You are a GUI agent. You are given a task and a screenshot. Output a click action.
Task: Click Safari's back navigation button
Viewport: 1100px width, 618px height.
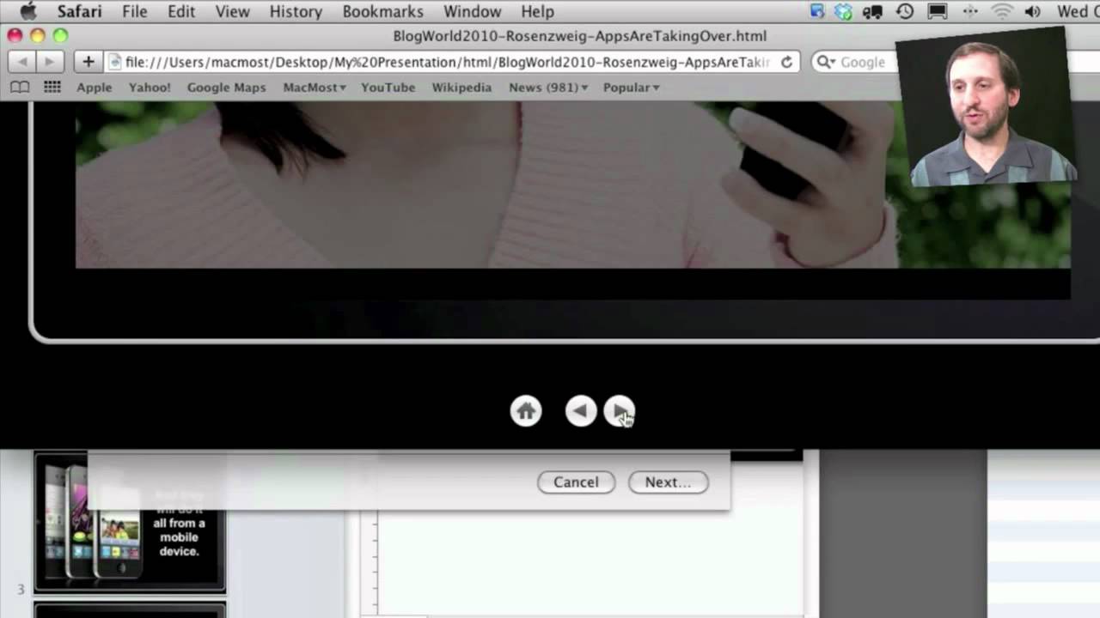pyautogui.click(x=22, y=62)
